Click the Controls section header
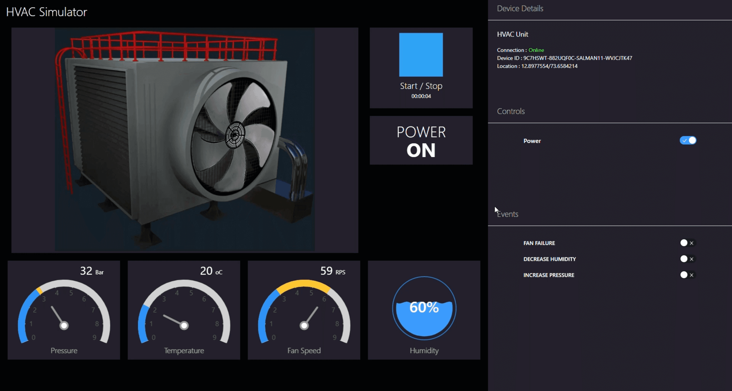Image resolution: width=732 pixels, height=391 pixels. [x=511, y=111]
